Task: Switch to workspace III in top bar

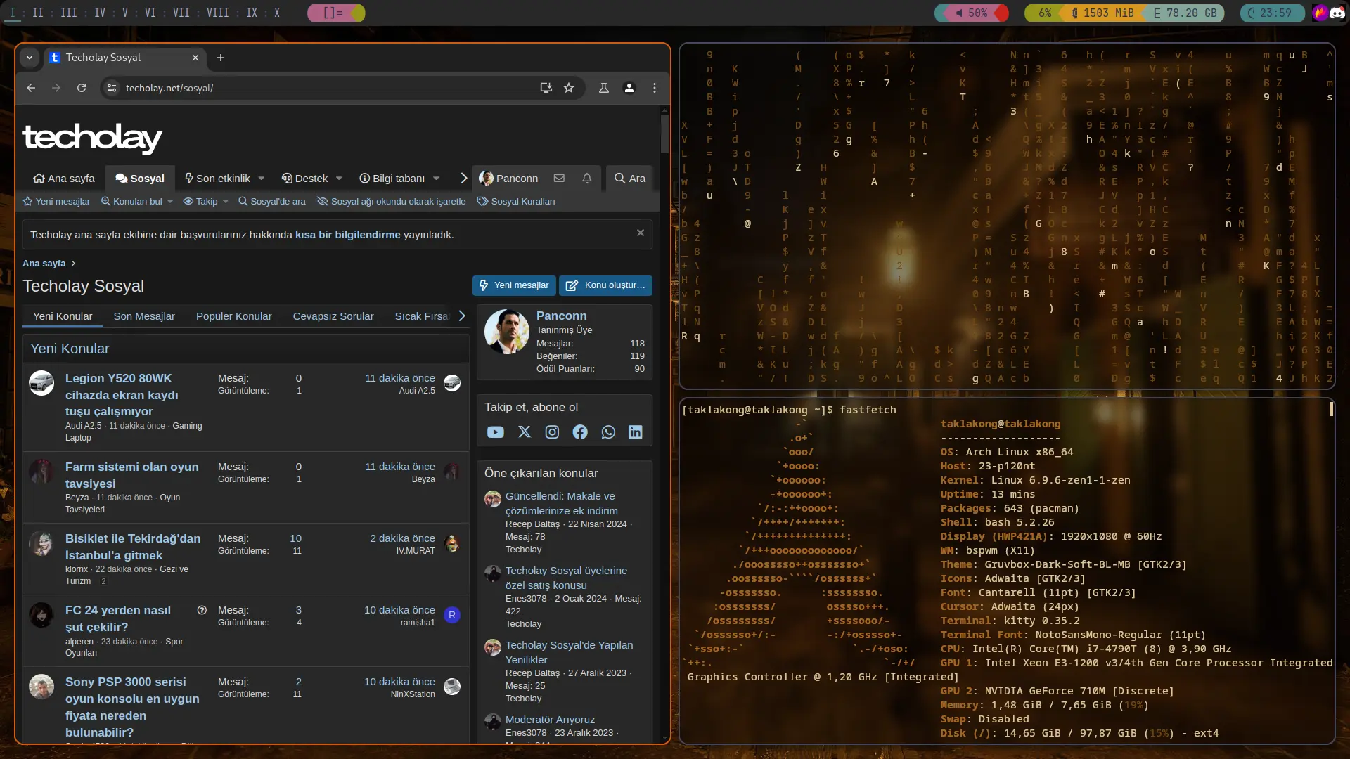Action: [x=69, y=13]
